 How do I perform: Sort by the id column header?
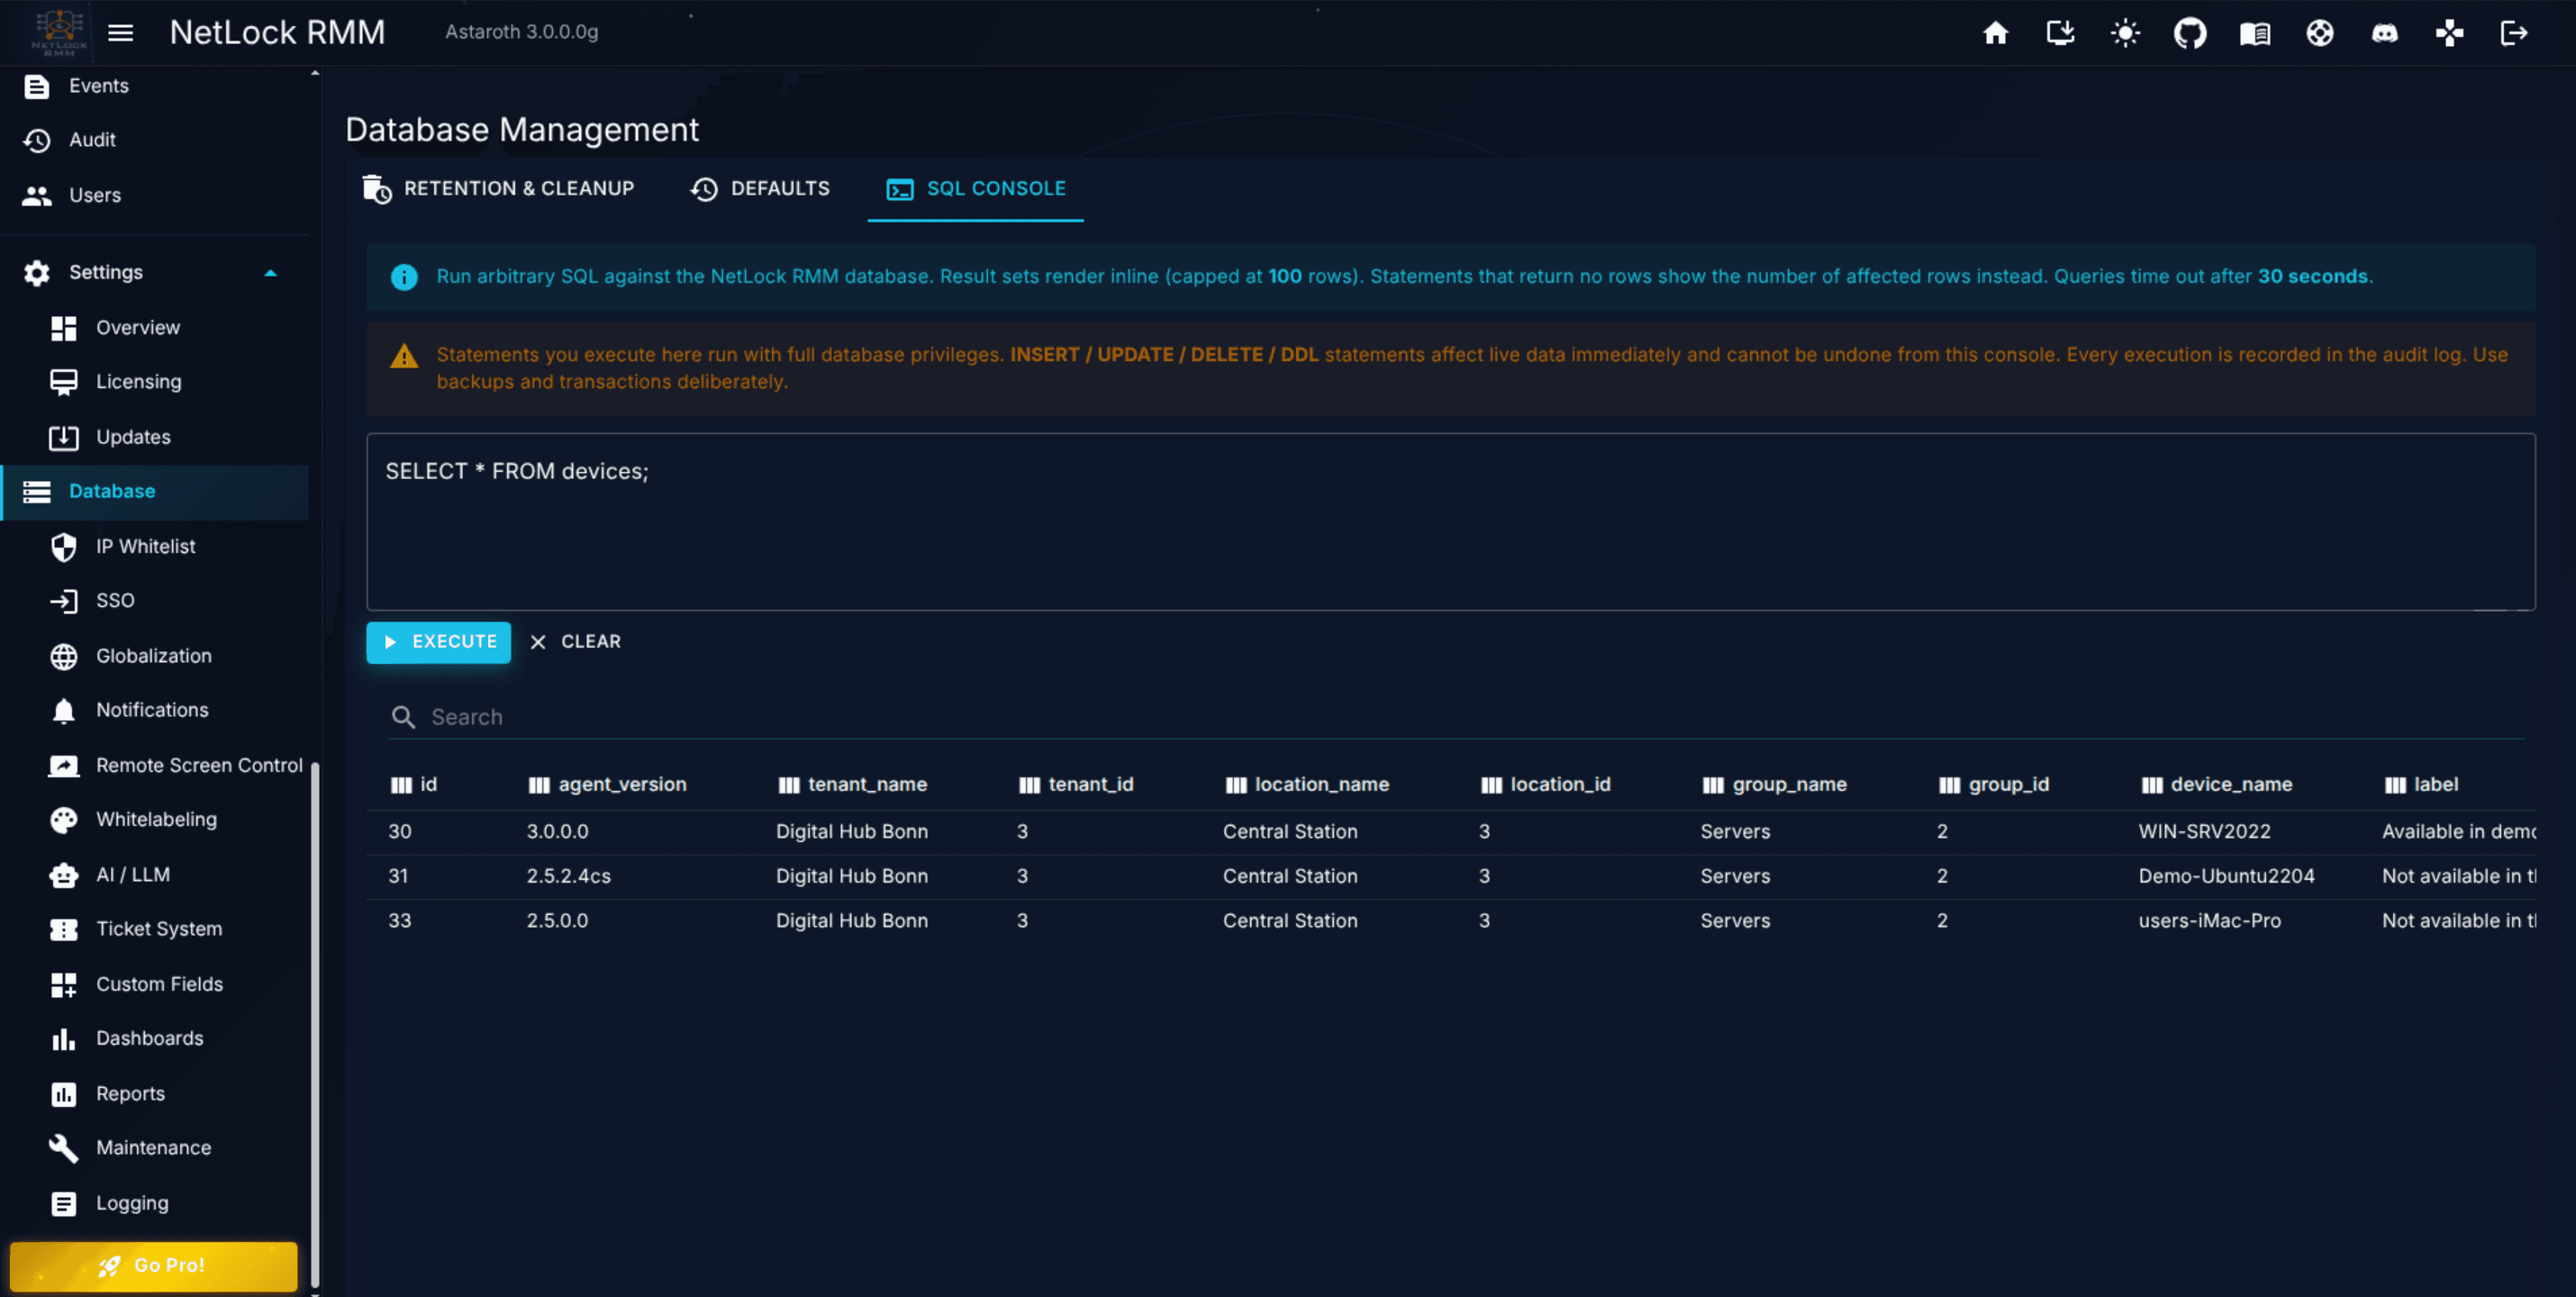[x=414, y=785]
